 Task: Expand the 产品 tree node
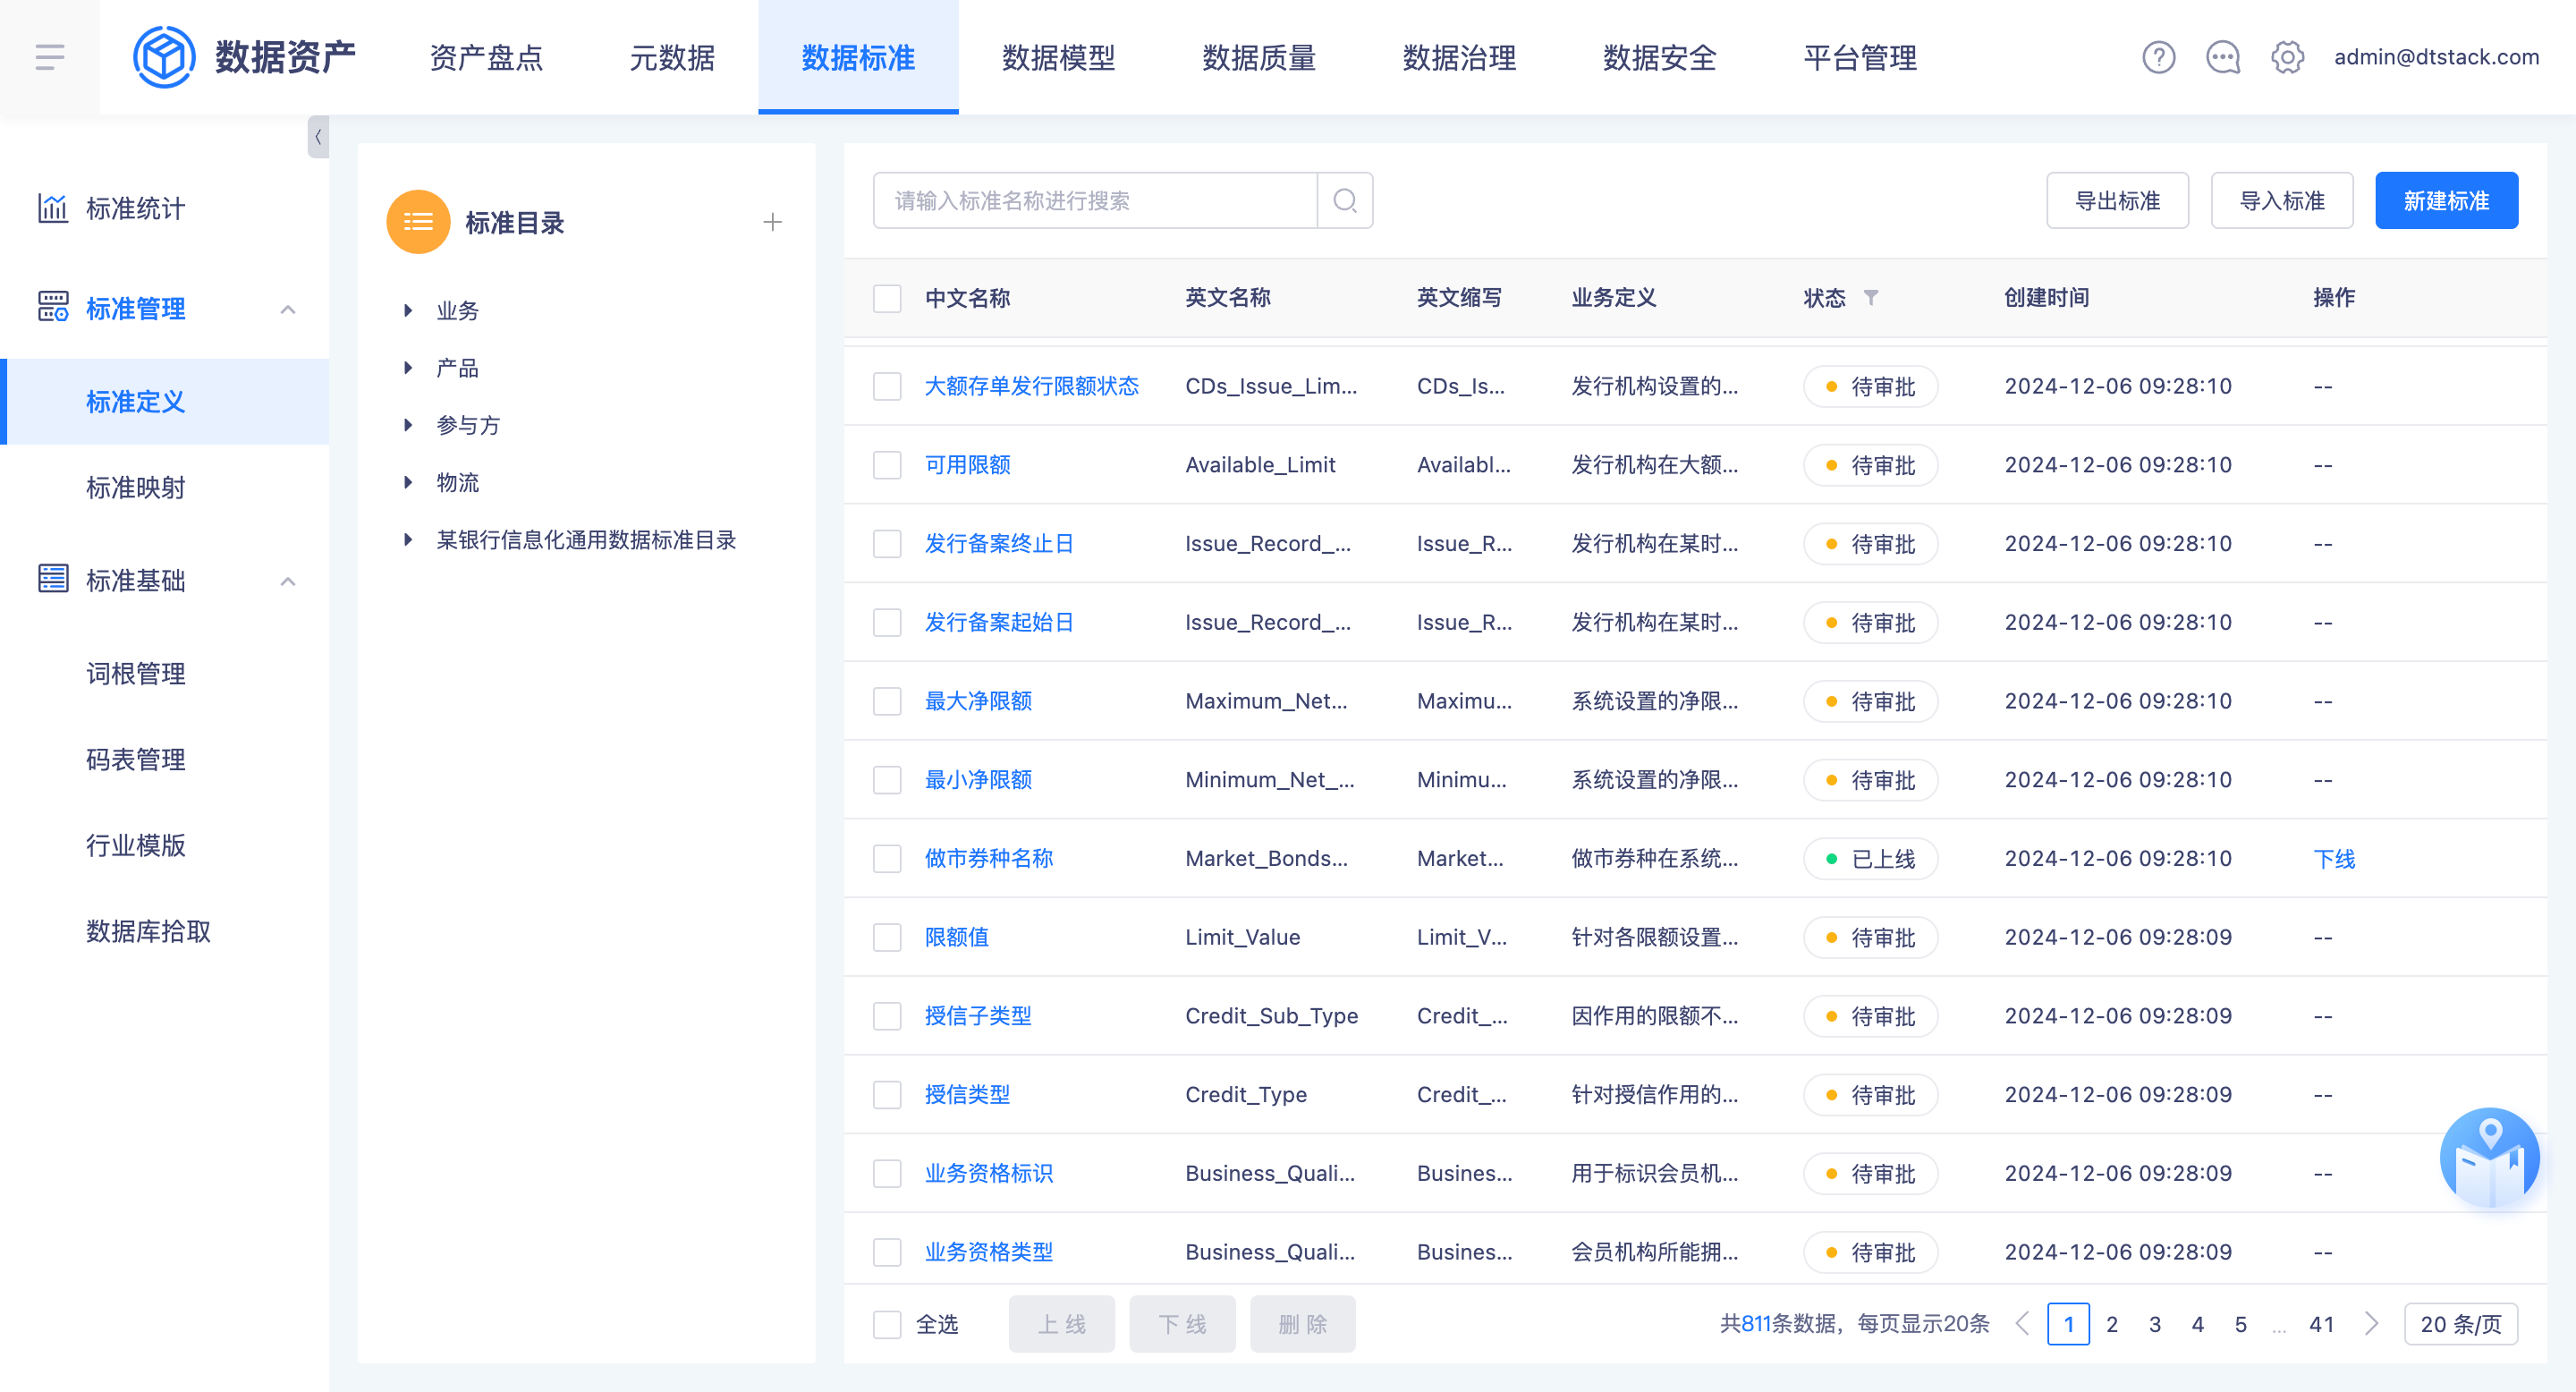(408, 367)
